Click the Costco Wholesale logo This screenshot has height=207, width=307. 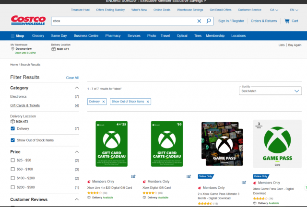pos(28,21)
